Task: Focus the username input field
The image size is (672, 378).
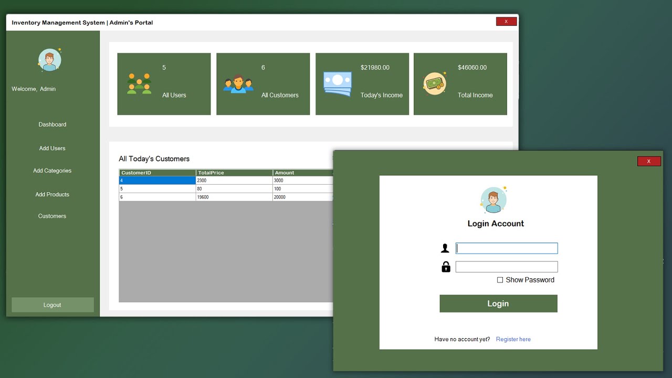Action: click(507, 248)
